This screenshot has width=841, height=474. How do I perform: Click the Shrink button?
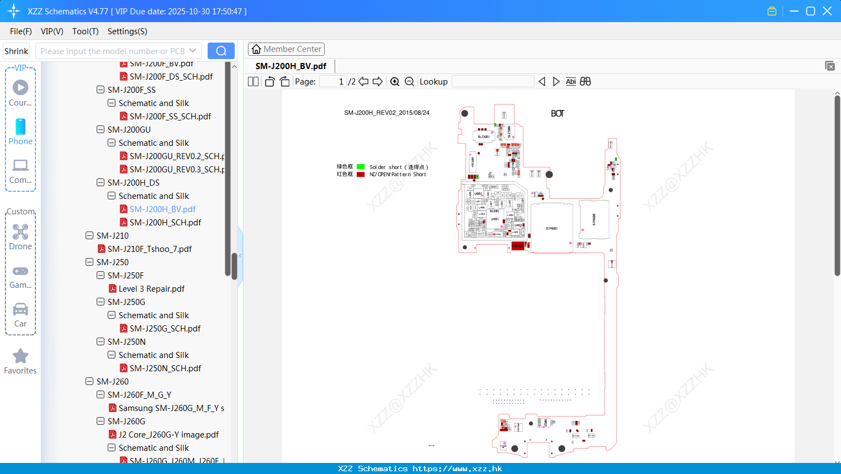[17, 51]
